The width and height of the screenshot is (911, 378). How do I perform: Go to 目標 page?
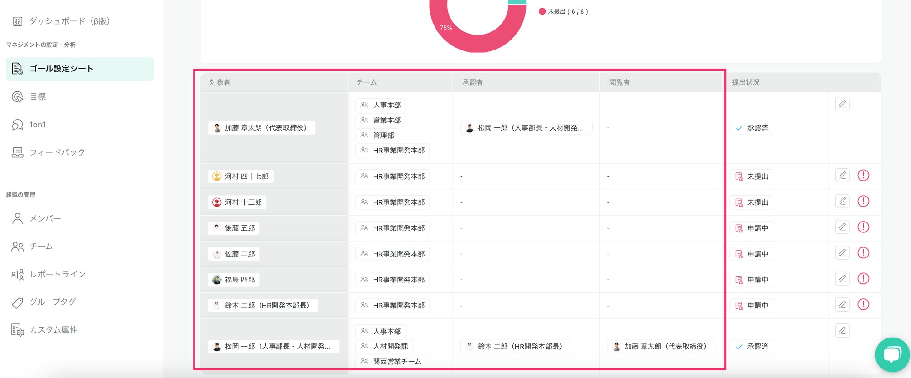pyautogui.click(x=37, y=97)
